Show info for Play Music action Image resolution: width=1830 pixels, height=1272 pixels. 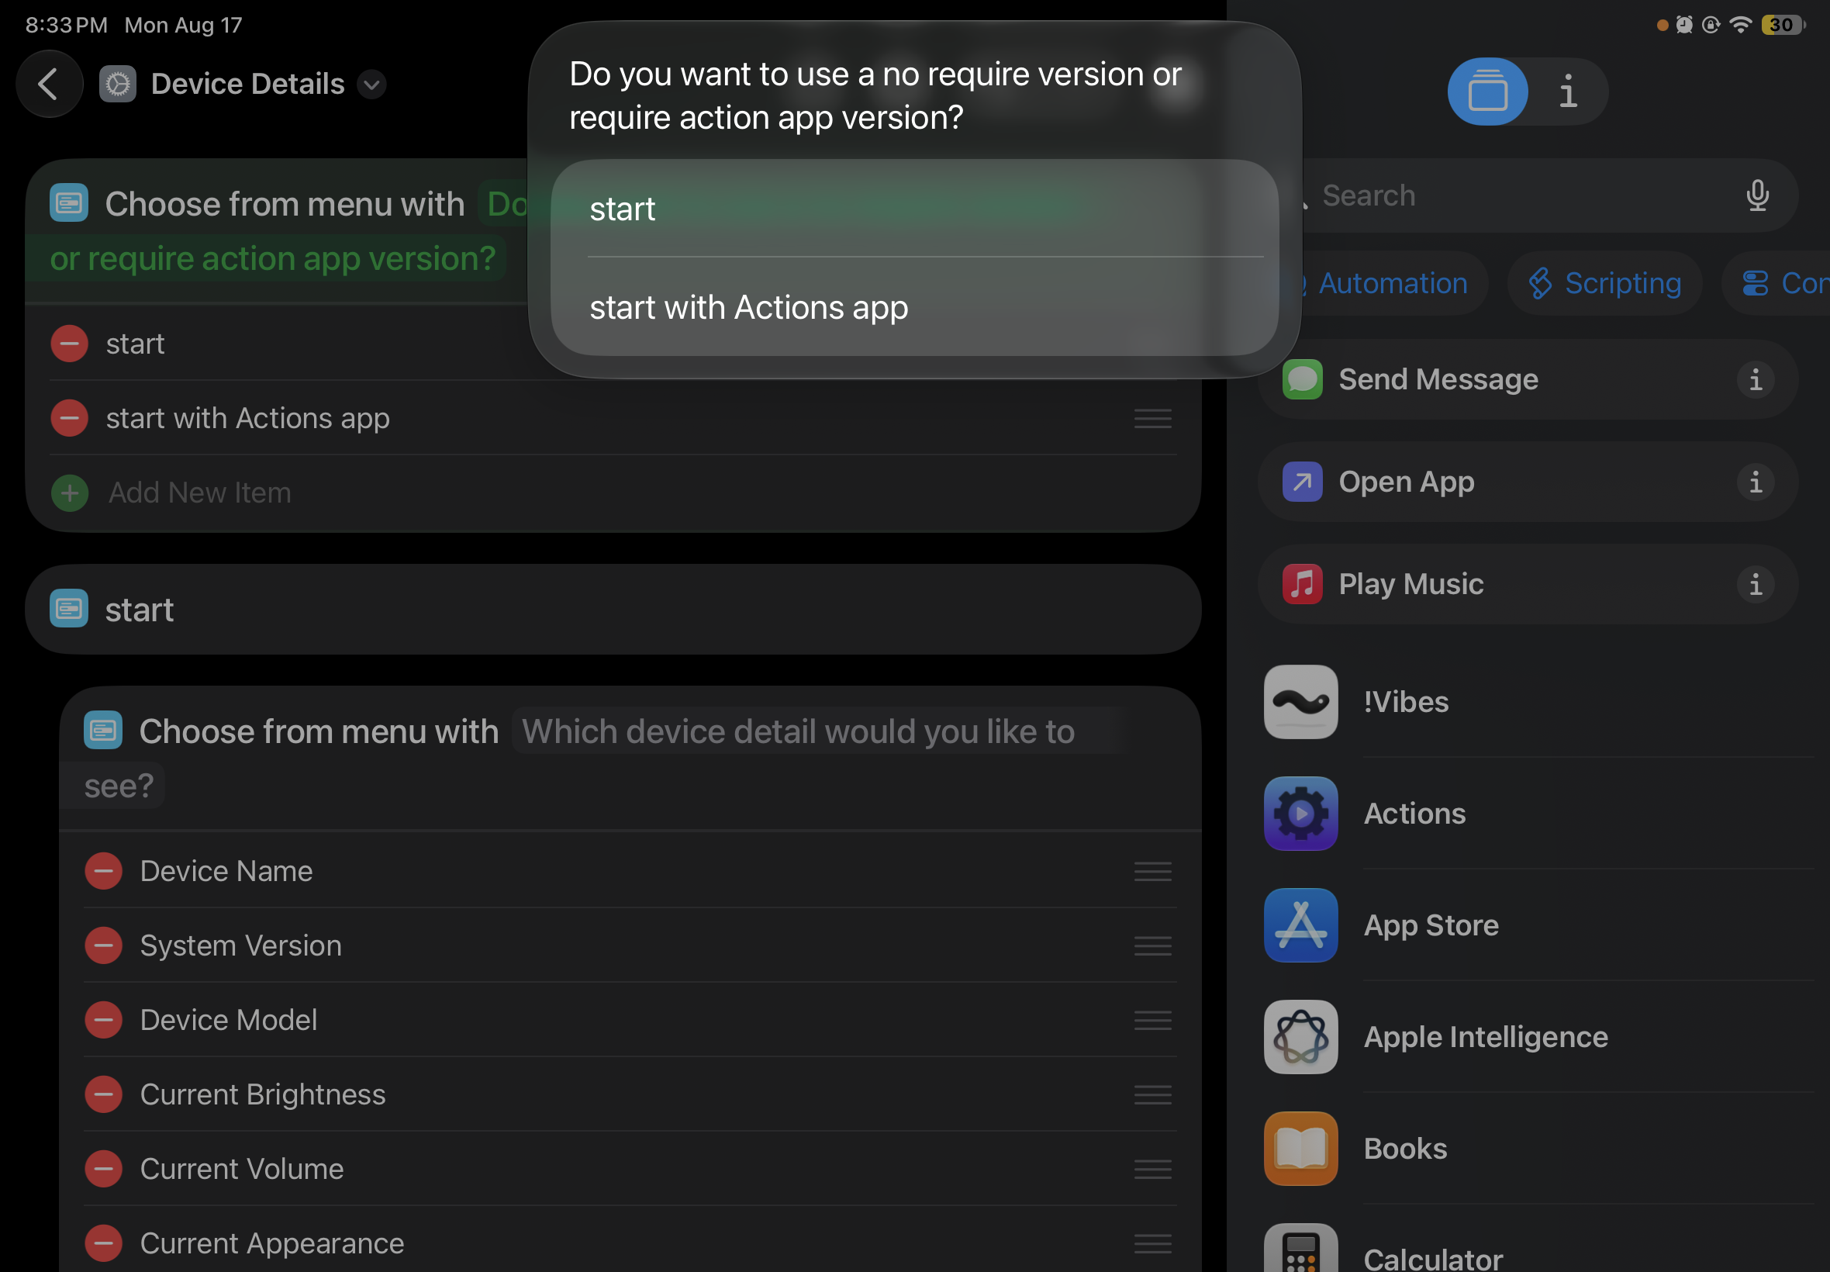pos(1755,584)
